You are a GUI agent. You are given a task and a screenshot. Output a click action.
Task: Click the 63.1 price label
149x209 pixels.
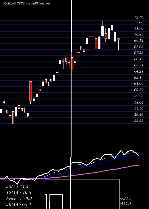(138, 78)
